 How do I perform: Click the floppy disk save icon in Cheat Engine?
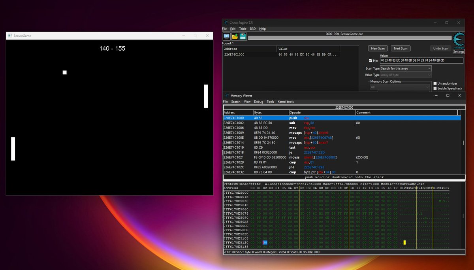point(243,36)
